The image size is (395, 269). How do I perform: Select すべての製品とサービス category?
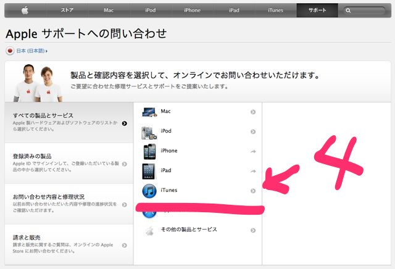[x=69, y=123]
